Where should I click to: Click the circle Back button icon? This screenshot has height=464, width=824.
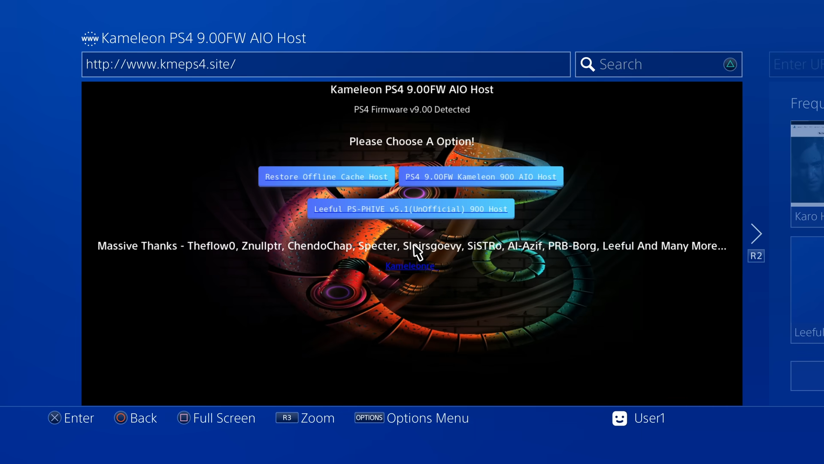pos(119,418)
